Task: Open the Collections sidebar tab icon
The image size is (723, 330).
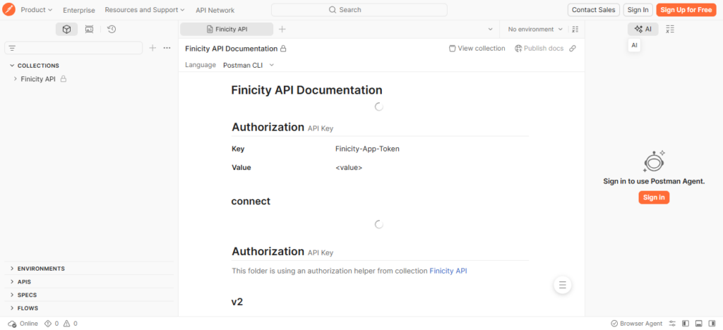Action: [67, 30]
